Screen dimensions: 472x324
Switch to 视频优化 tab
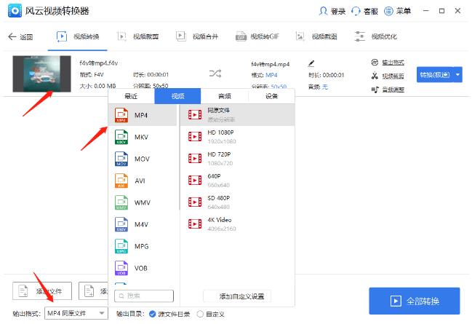click(x=376, y=36)
